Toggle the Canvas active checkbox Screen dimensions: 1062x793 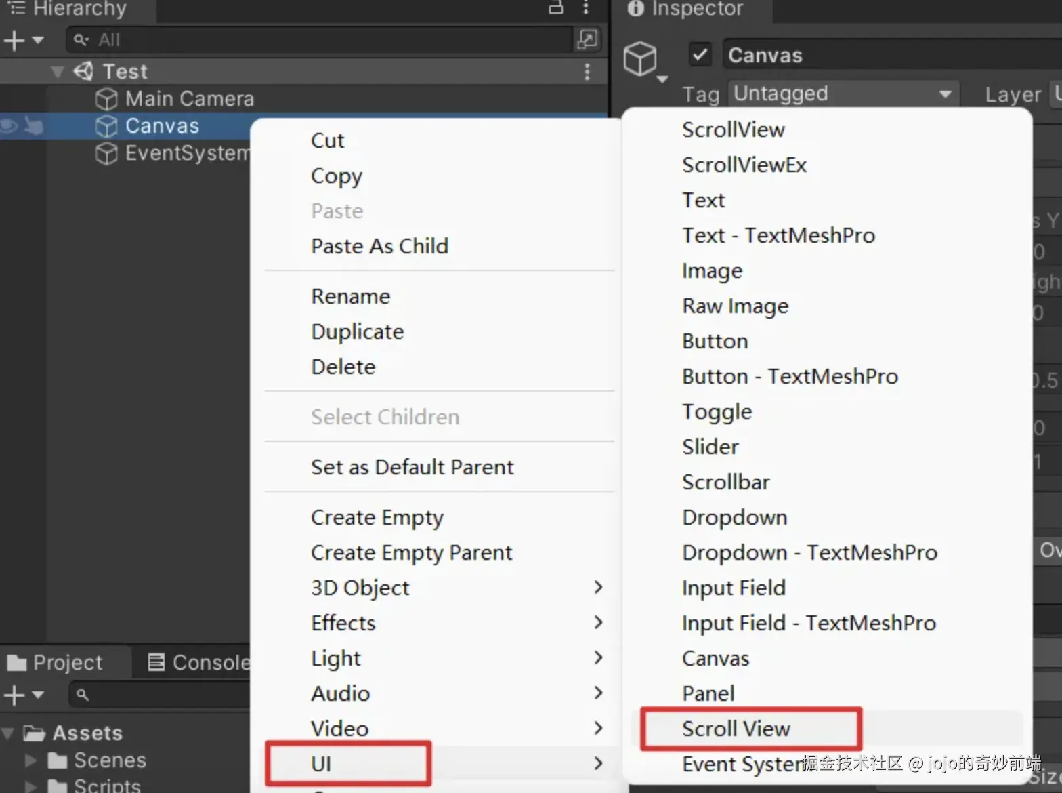(x=700, y=54)
